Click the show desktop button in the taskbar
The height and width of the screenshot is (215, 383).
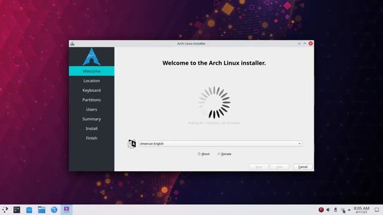(x=377, y=210)
